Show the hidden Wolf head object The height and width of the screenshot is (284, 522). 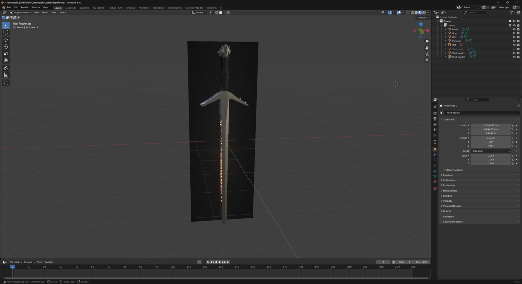pyautogui.click(x=514, y=49)
